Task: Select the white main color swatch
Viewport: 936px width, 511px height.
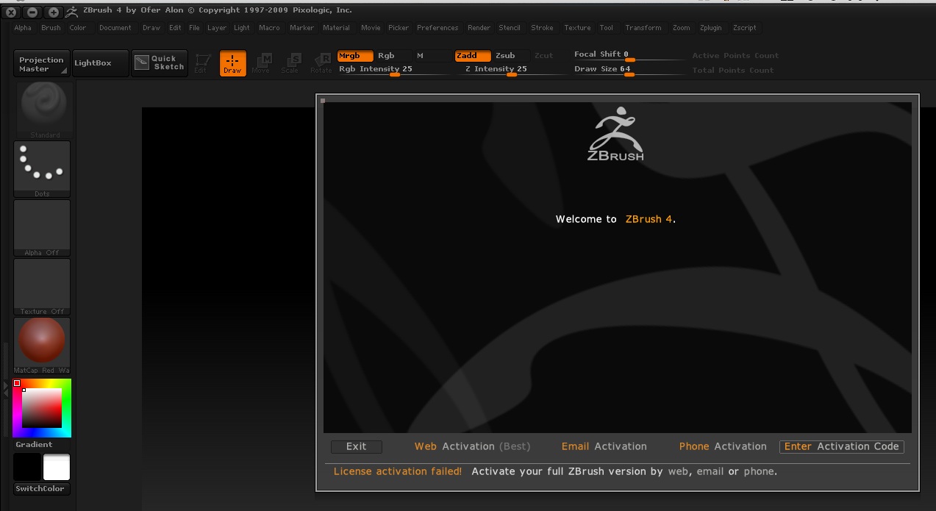Action: click(57, 467)
